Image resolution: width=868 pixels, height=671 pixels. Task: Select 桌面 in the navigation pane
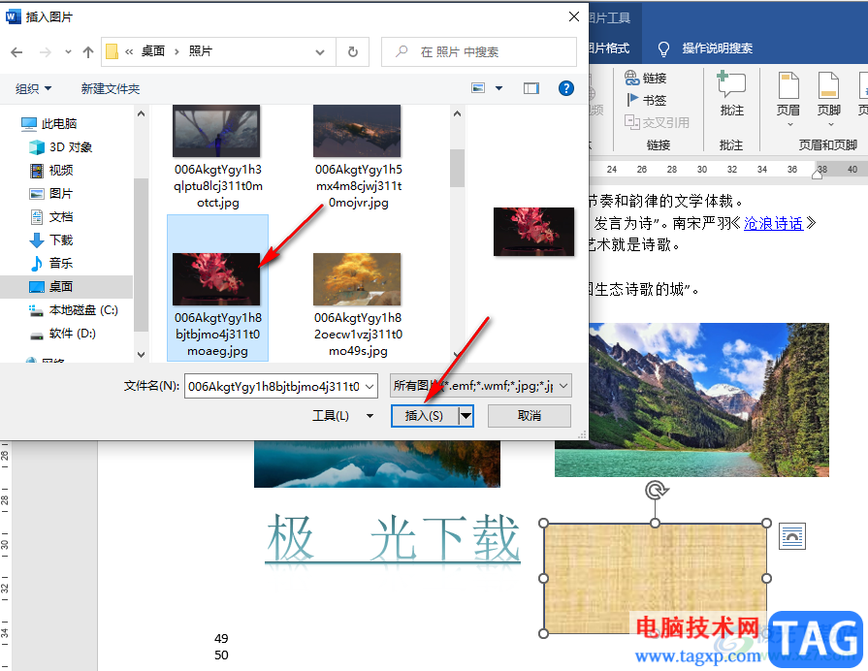click(x=51, y=286)
